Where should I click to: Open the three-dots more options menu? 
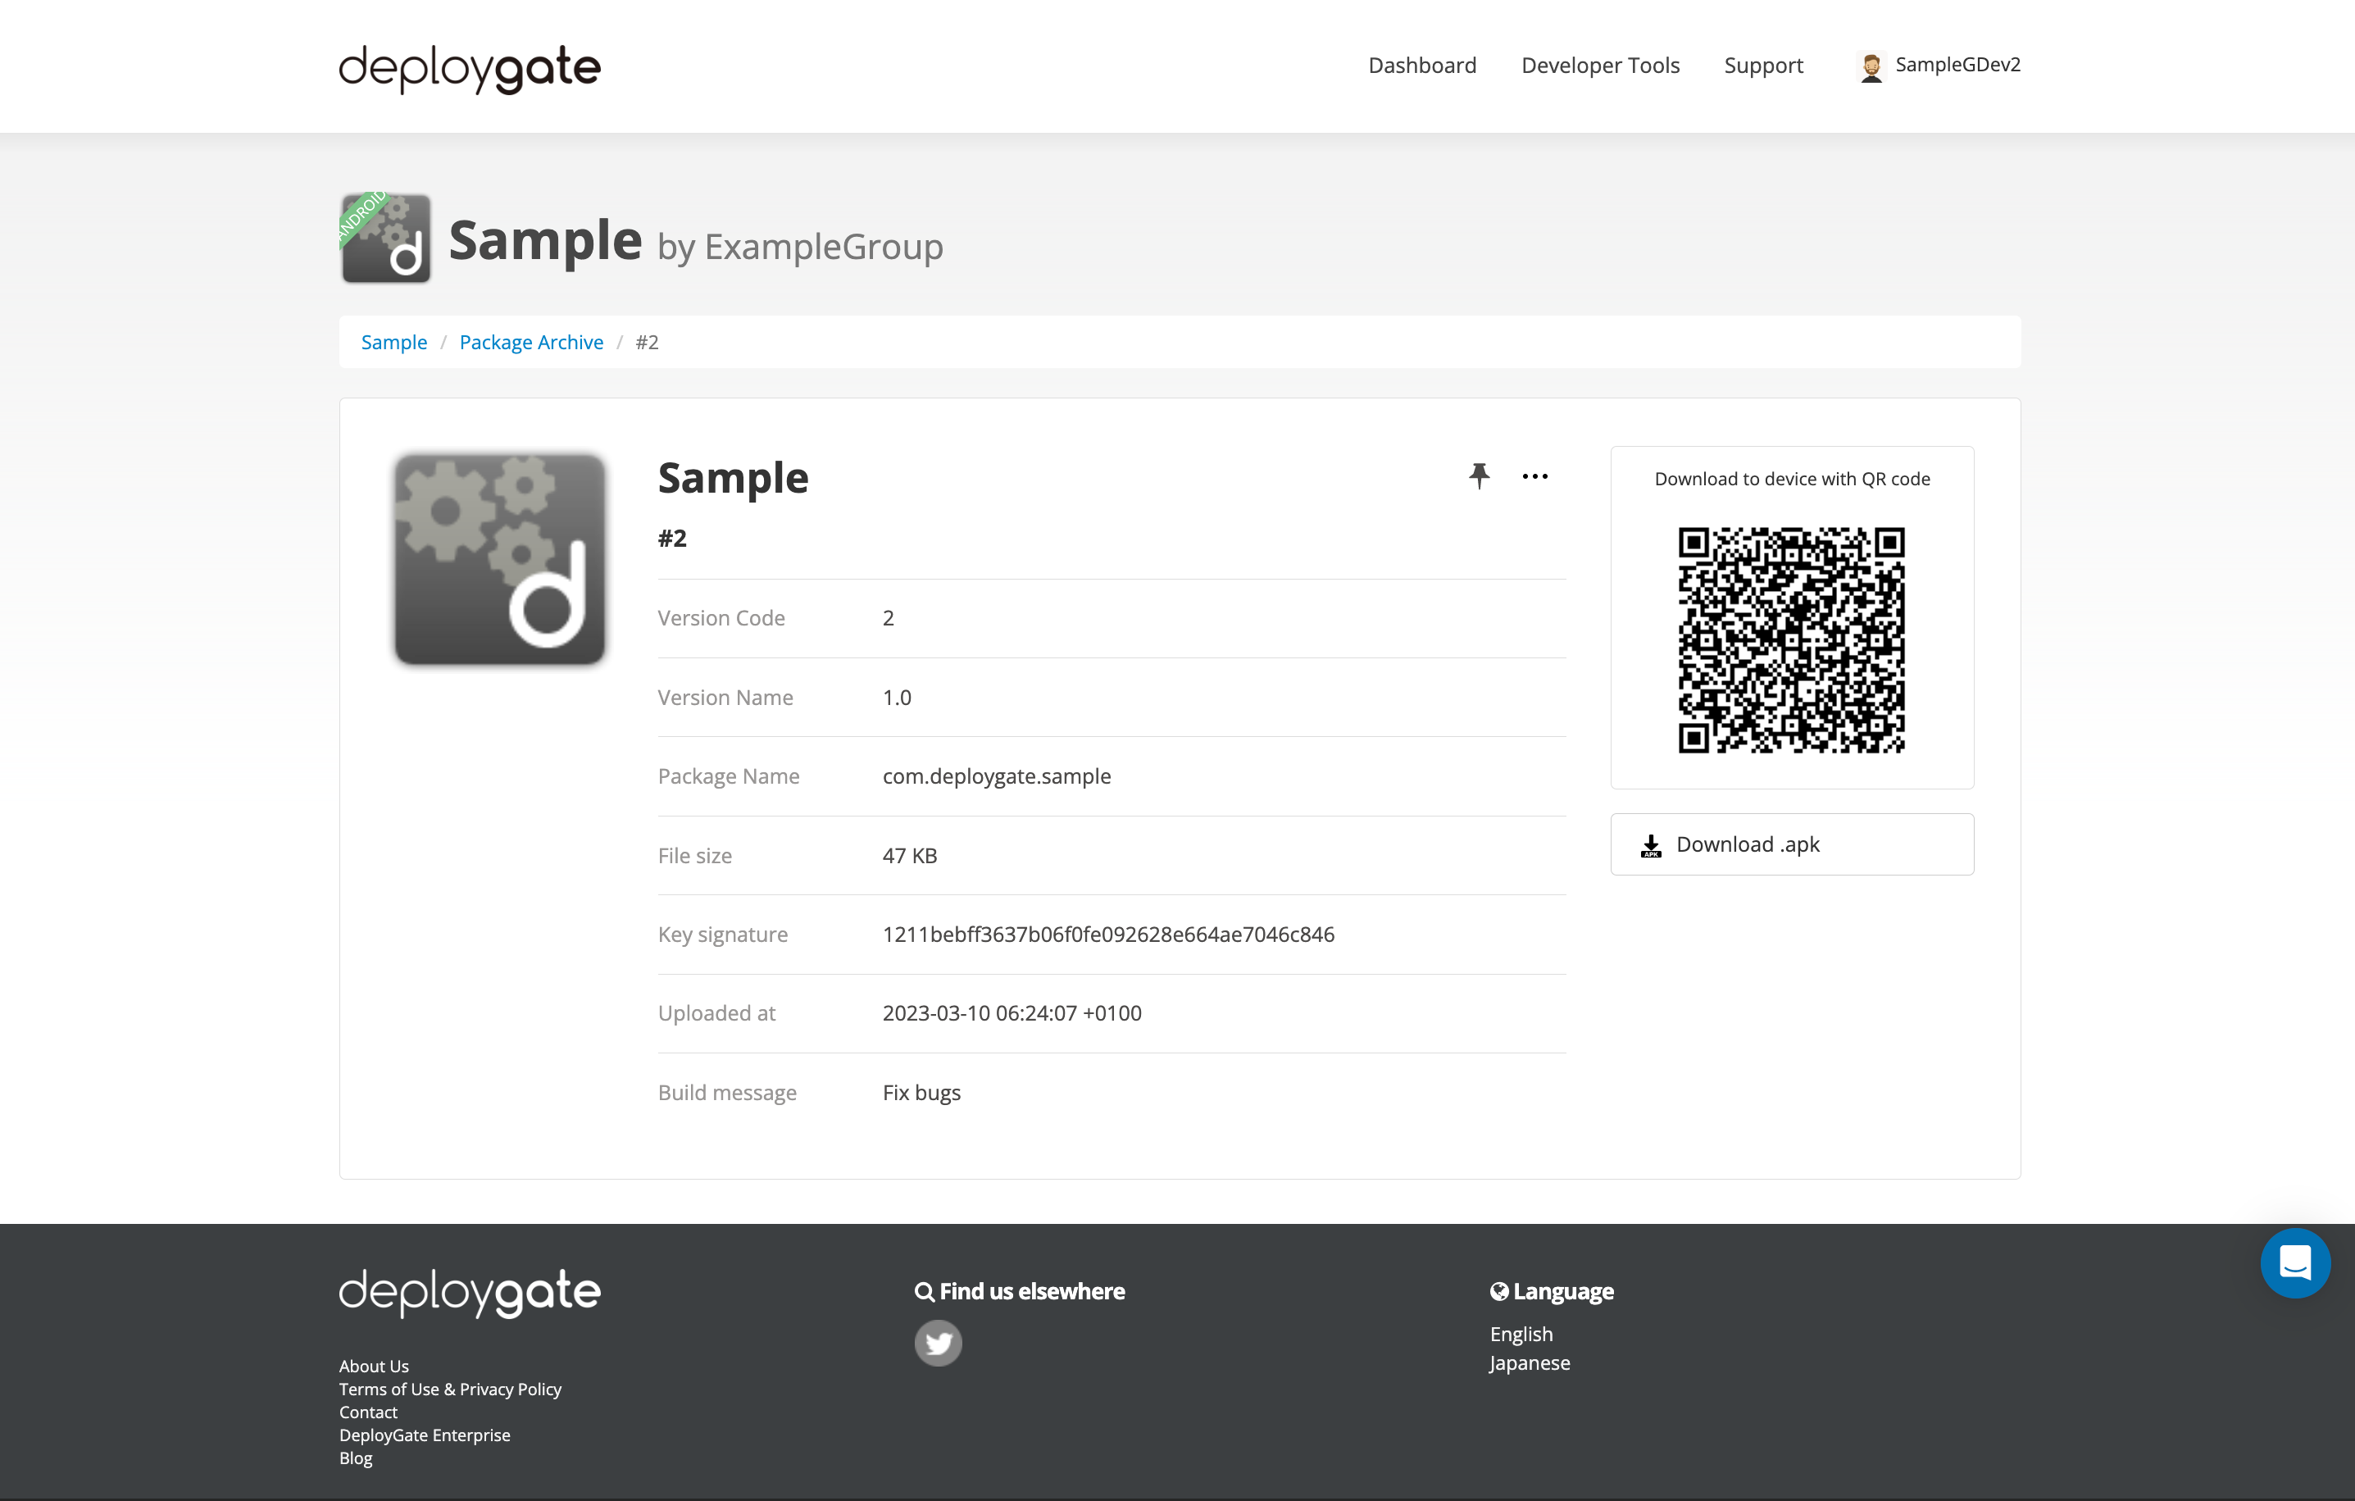1534,476
